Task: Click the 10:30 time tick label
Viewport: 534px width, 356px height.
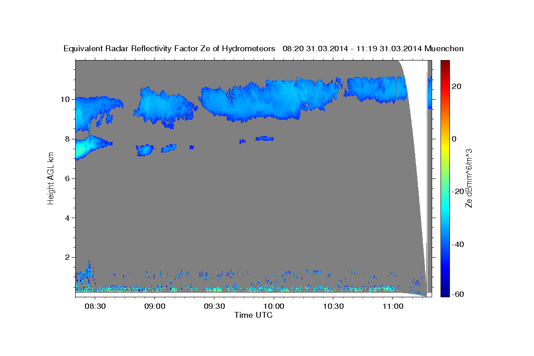Action: (333, 307)
